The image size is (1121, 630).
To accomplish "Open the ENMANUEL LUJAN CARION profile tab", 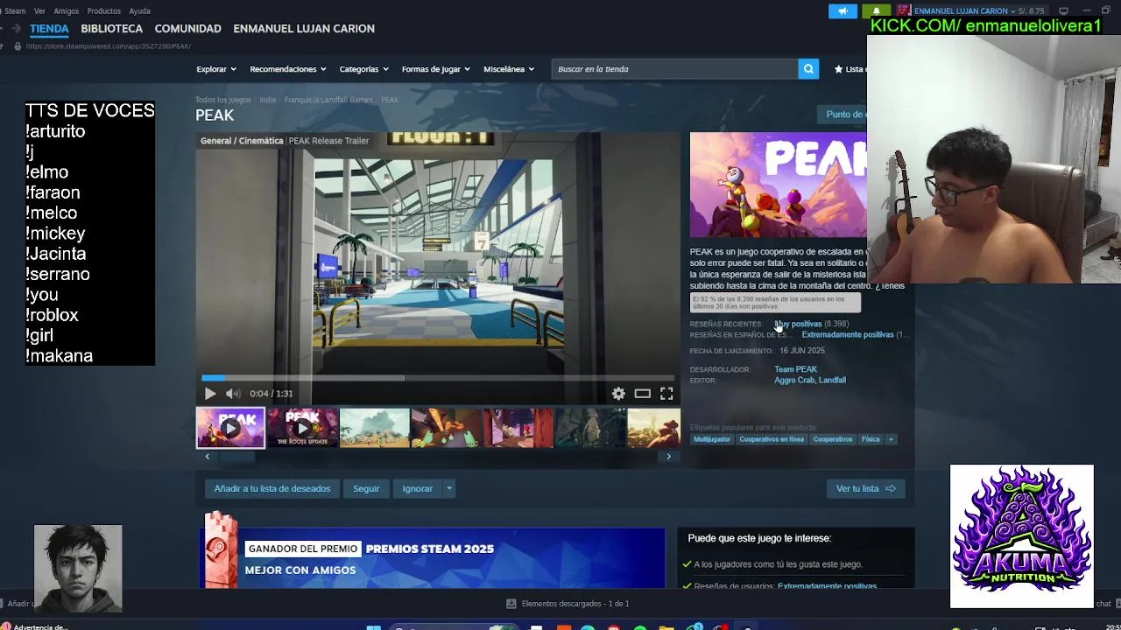I will click(x=304, y=29).
